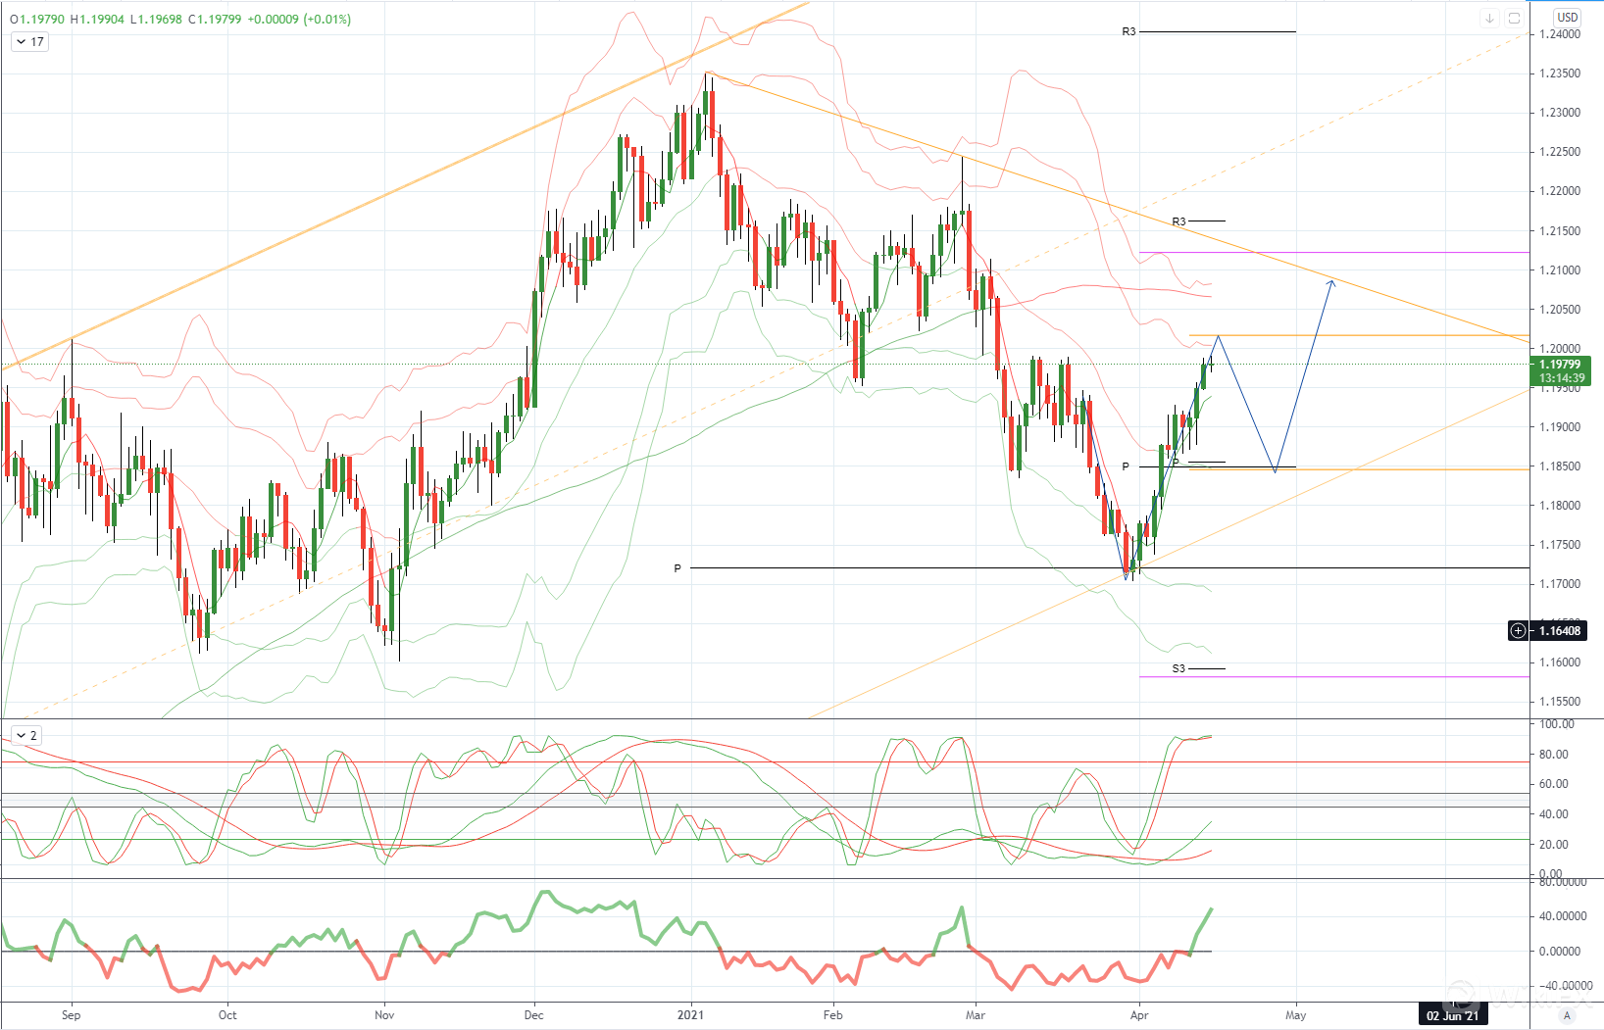Click the 1.20500 price scale label
1604x1030 pixels.
[1560, 310]
